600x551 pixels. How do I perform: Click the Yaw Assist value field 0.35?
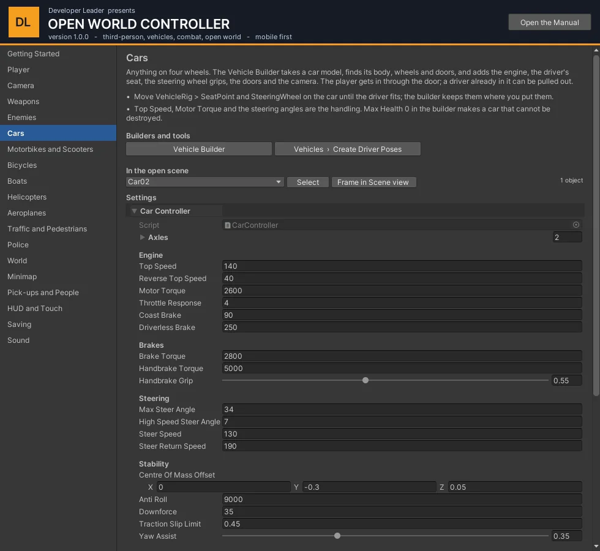pos(567,536)
